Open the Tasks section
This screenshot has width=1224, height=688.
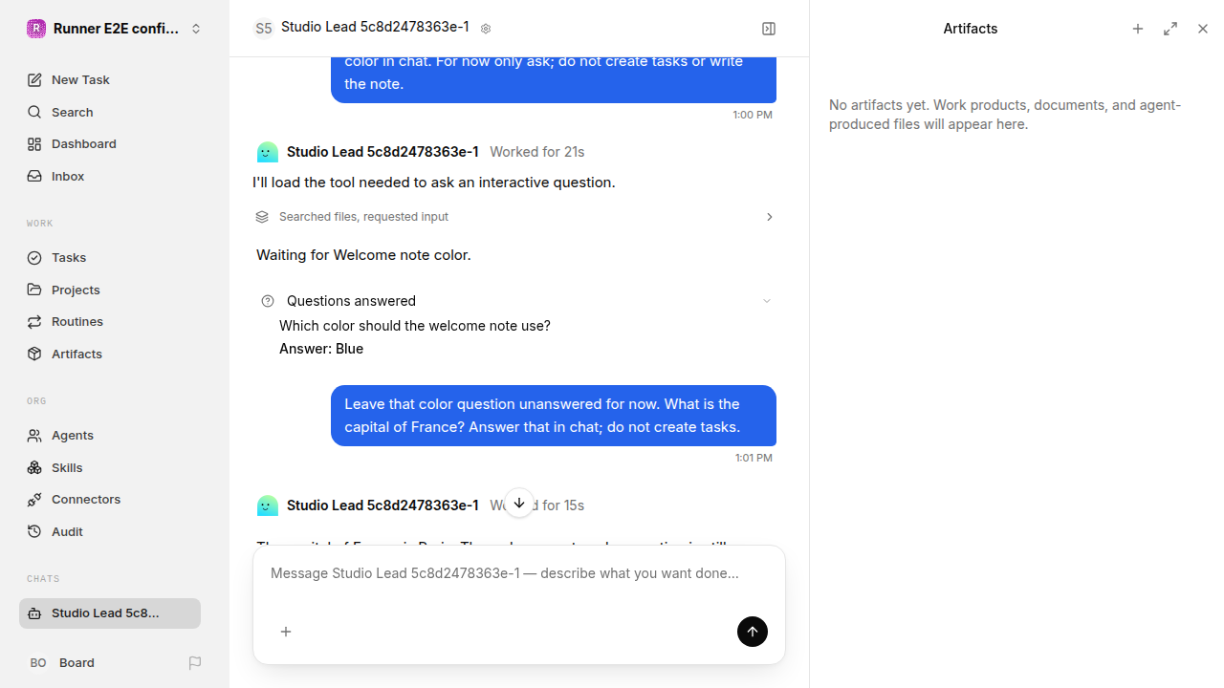point(110,257)
